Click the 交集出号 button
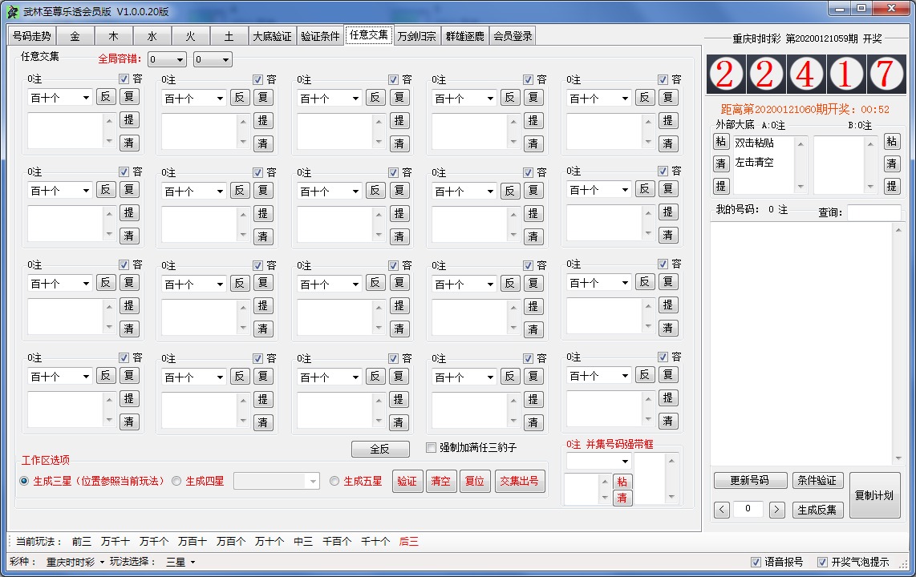 (520, 482)
